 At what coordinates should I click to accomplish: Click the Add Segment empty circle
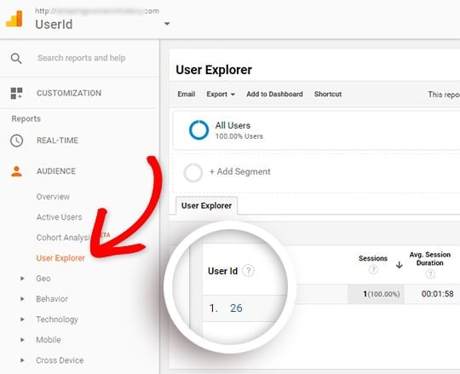click(193, 173)
